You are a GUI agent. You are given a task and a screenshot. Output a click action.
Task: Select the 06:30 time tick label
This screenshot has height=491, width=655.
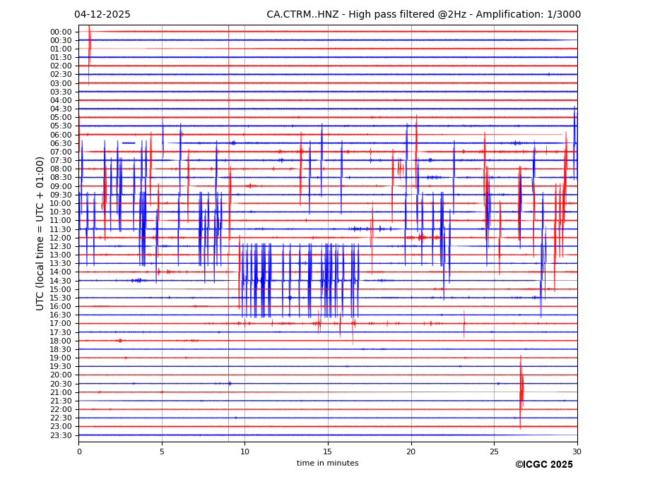point(61,143)
